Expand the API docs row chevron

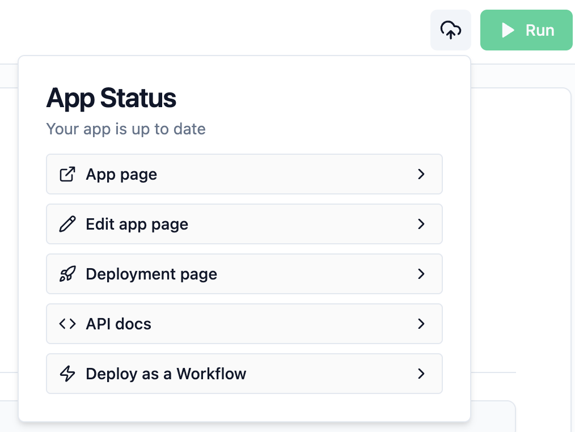(421, 324)
